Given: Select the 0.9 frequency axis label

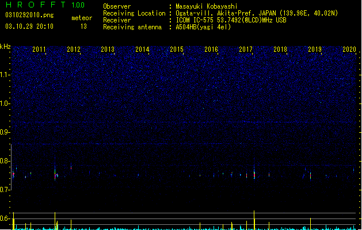Looking at the screenshot, I should [x=5, y=132].
